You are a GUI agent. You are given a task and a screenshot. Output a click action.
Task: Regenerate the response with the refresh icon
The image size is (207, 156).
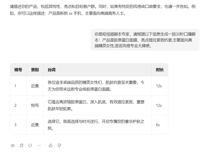30,145
